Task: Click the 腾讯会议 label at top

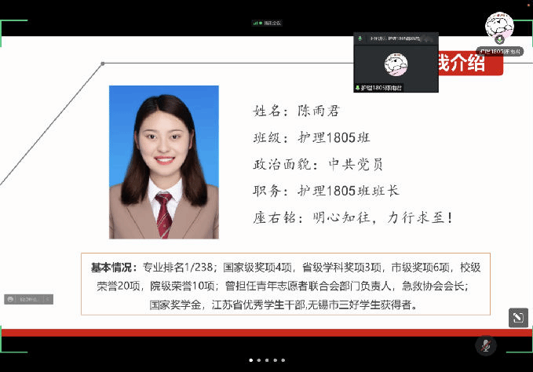Action: pyautogui.click(x=272, y=23)
